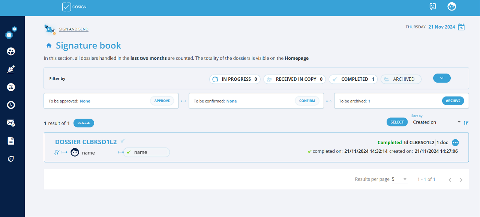Viewport: 480px width, 217px height.
Task: Click the home icon beside Signature book
Action: (x=49, y=46)
